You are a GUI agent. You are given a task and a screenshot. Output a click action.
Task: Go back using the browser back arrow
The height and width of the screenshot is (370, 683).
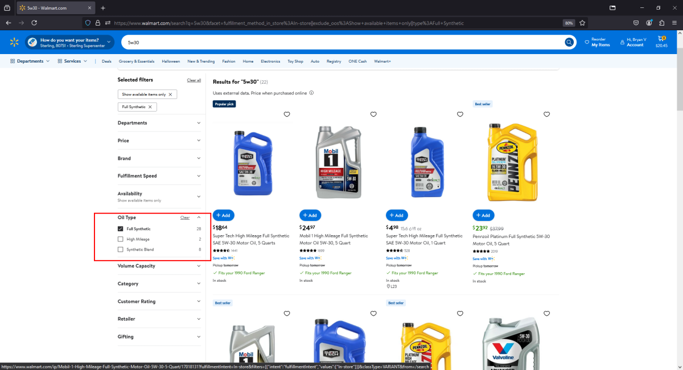click(9, 23)
